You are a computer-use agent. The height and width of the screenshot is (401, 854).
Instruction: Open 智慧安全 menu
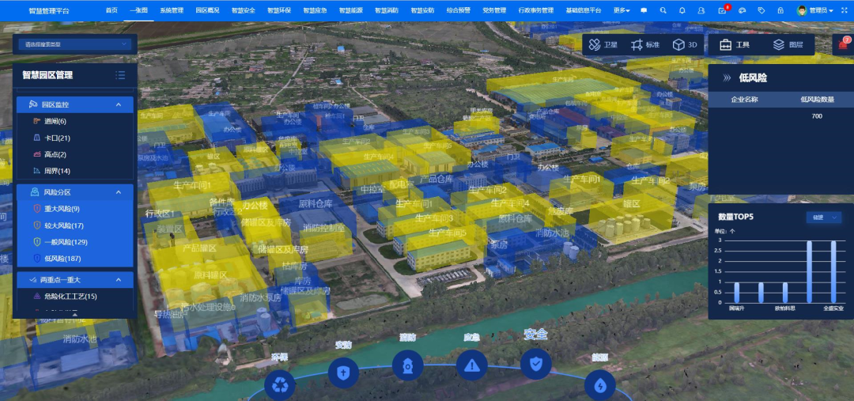[243, 10]
